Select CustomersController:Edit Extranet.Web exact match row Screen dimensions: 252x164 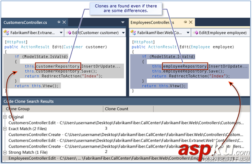[126, 141]
